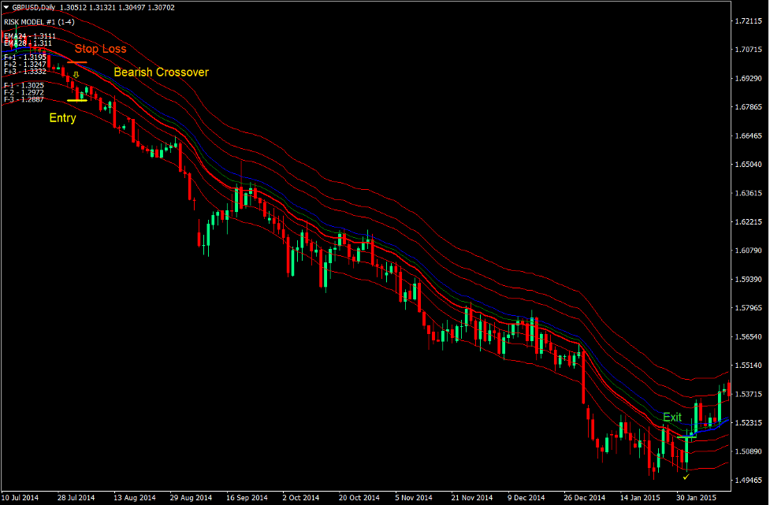Image resolution: width=770 pixels, height=505 pixels.
Task: Select the yellow entry level line
Action: coord(78,99)
